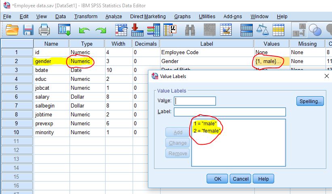Screen dimensions: 332x194
Task: Click the Value input field
Action: pyautogui.click(x=195, y=101)
